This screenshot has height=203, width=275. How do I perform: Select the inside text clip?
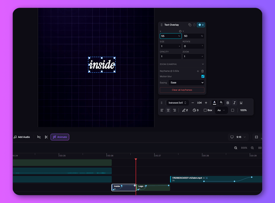coord(124,188)
